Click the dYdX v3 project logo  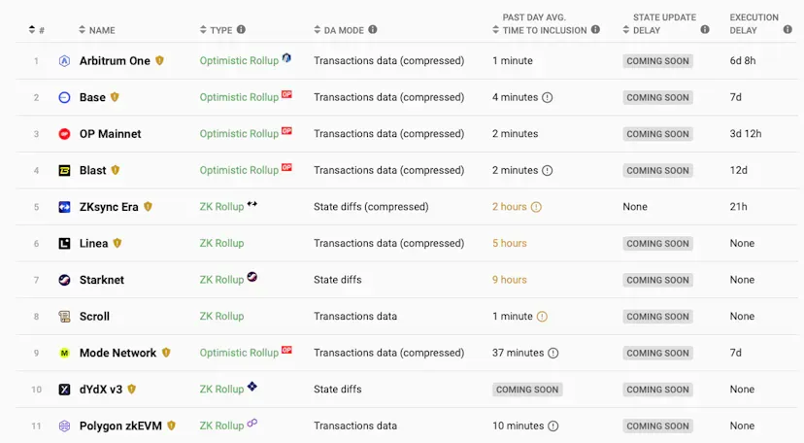click(64, 390)
